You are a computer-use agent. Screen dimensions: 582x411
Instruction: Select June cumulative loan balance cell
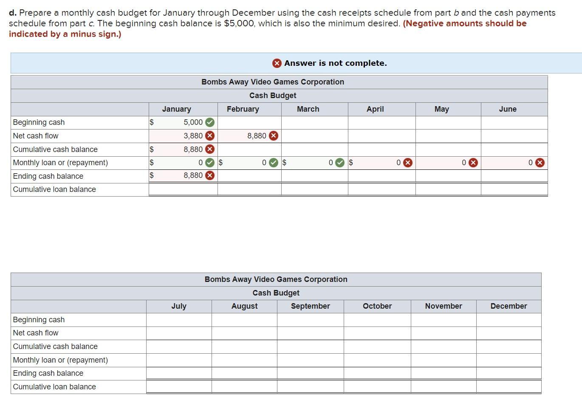click(x=514, y=189)
